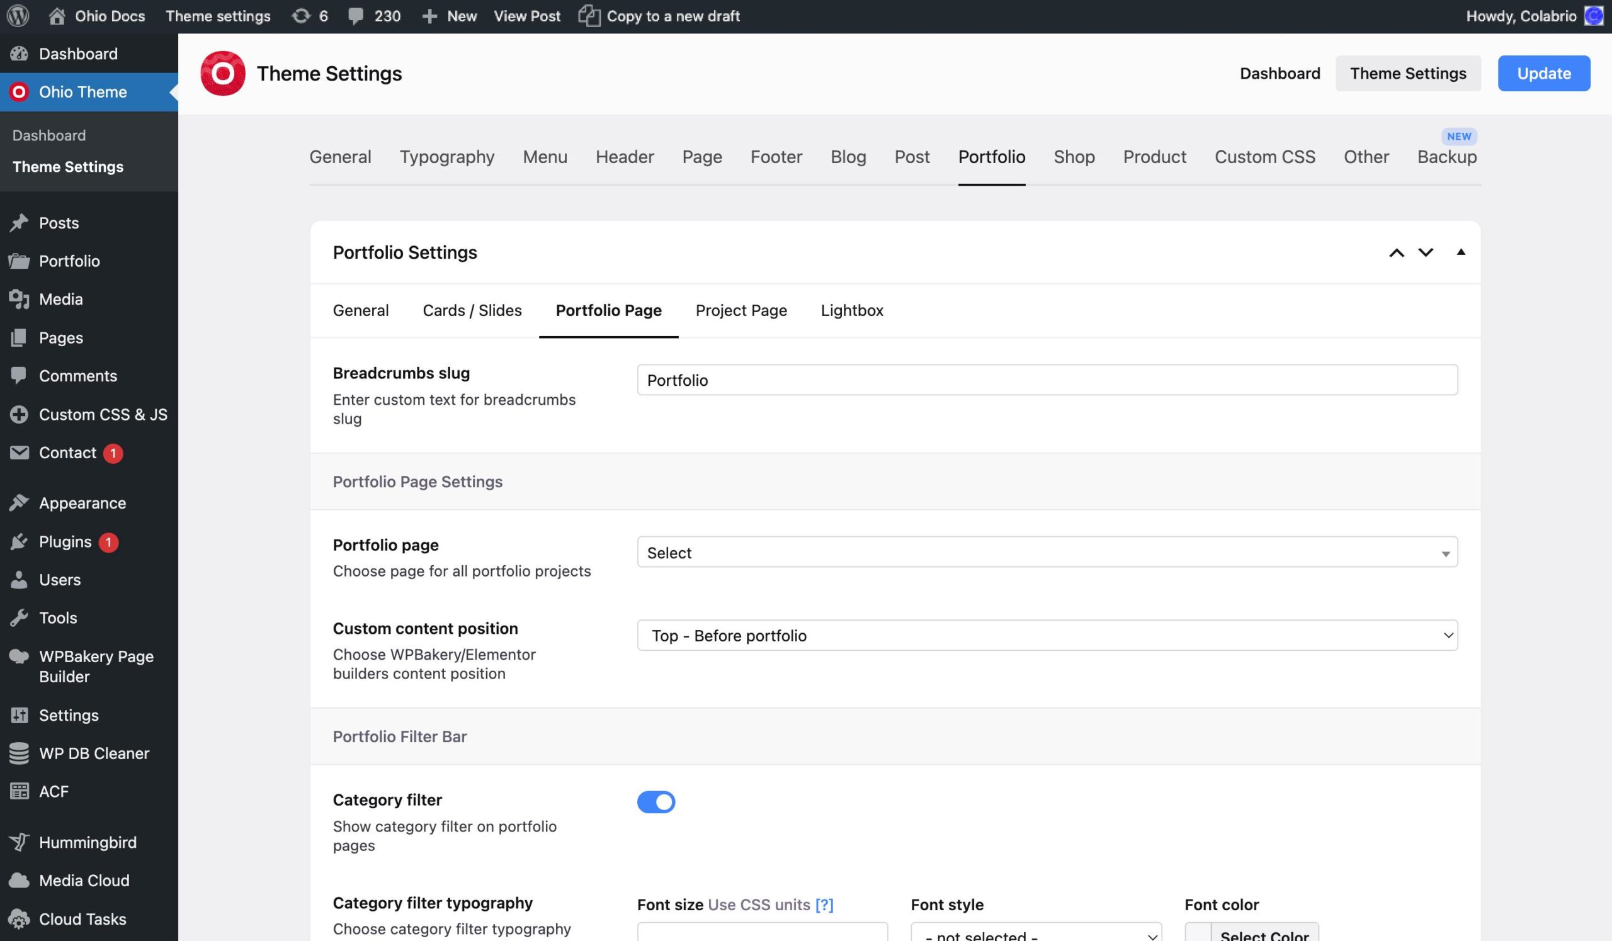Click the Media icon in sidebar
The width and height of the screenshot is (1612, 941).
click(x=19, y=299)
